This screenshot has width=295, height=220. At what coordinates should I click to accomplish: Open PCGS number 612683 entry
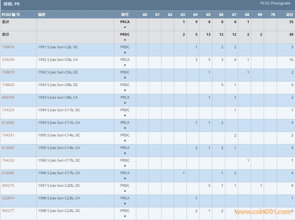[8, 148]
